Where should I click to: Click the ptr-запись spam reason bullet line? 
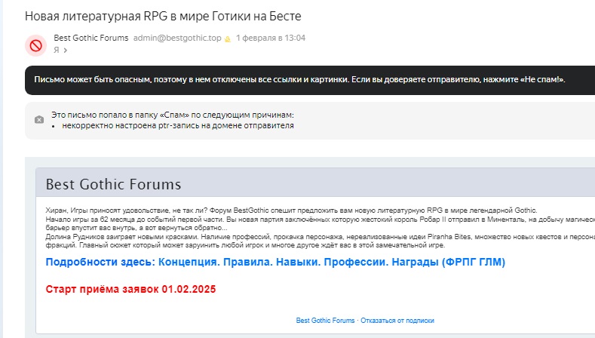[x=178, y=125]
